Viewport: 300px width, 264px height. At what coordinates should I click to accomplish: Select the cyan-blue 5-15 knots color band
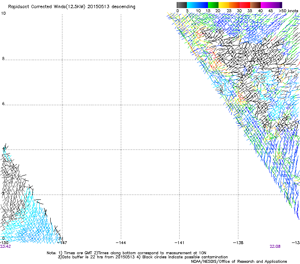click(197, 5)
